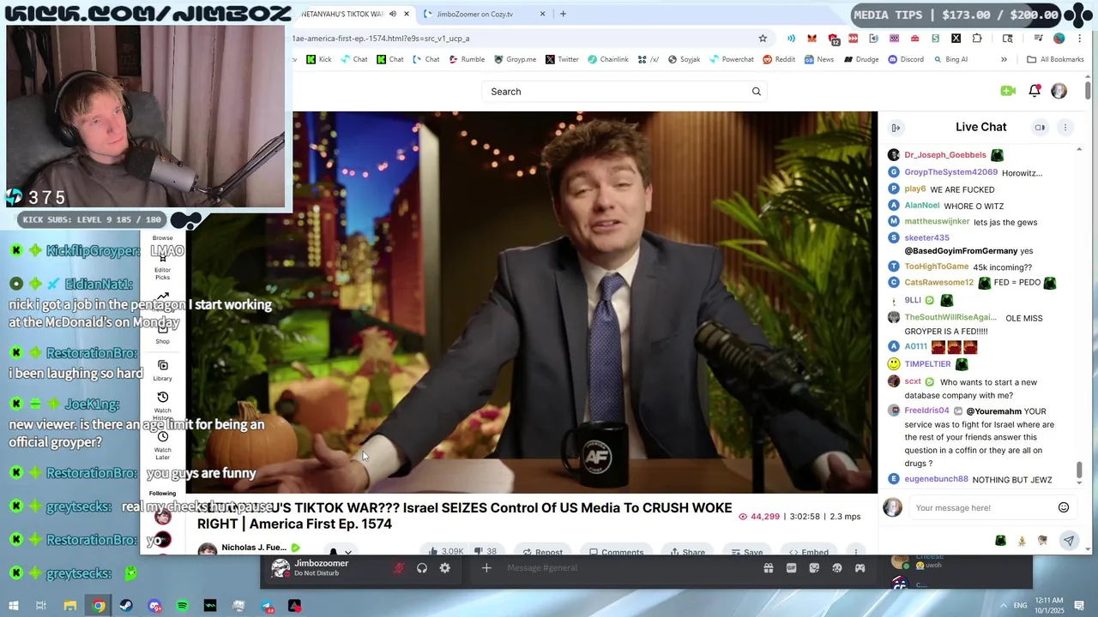Click the search magnifier icon

[756, 92]
